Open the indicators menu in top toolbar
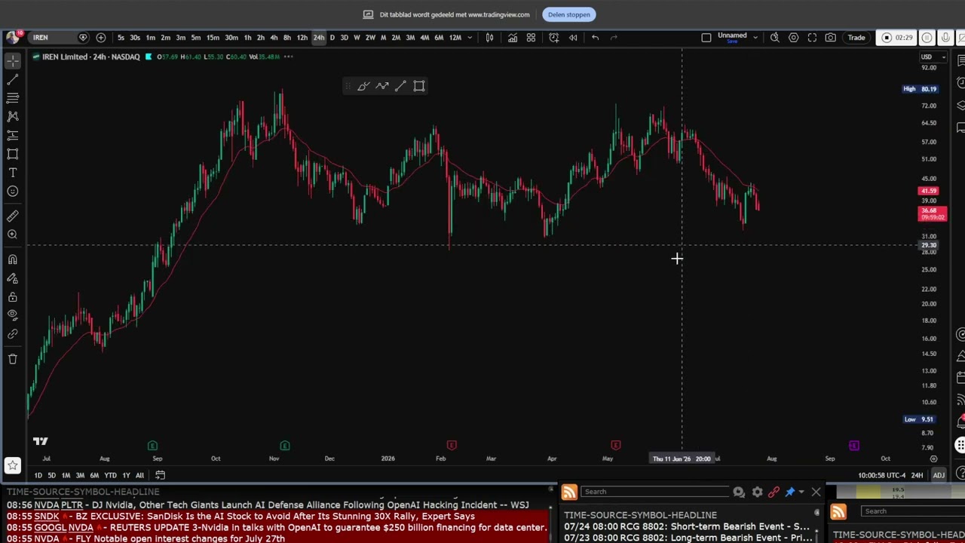965x543 pixels. 513,38
